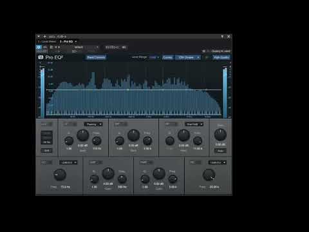Click the HC frequency knob
Viewport: 309px width, 232px height.
pyautogui.click(x=209, y=175)
